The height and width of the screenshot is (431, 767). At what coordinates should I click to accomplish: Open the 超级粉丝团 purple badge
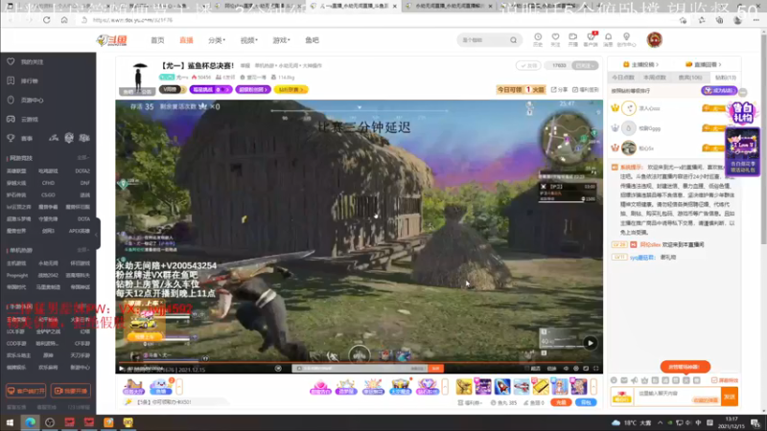tap(252, 89)
